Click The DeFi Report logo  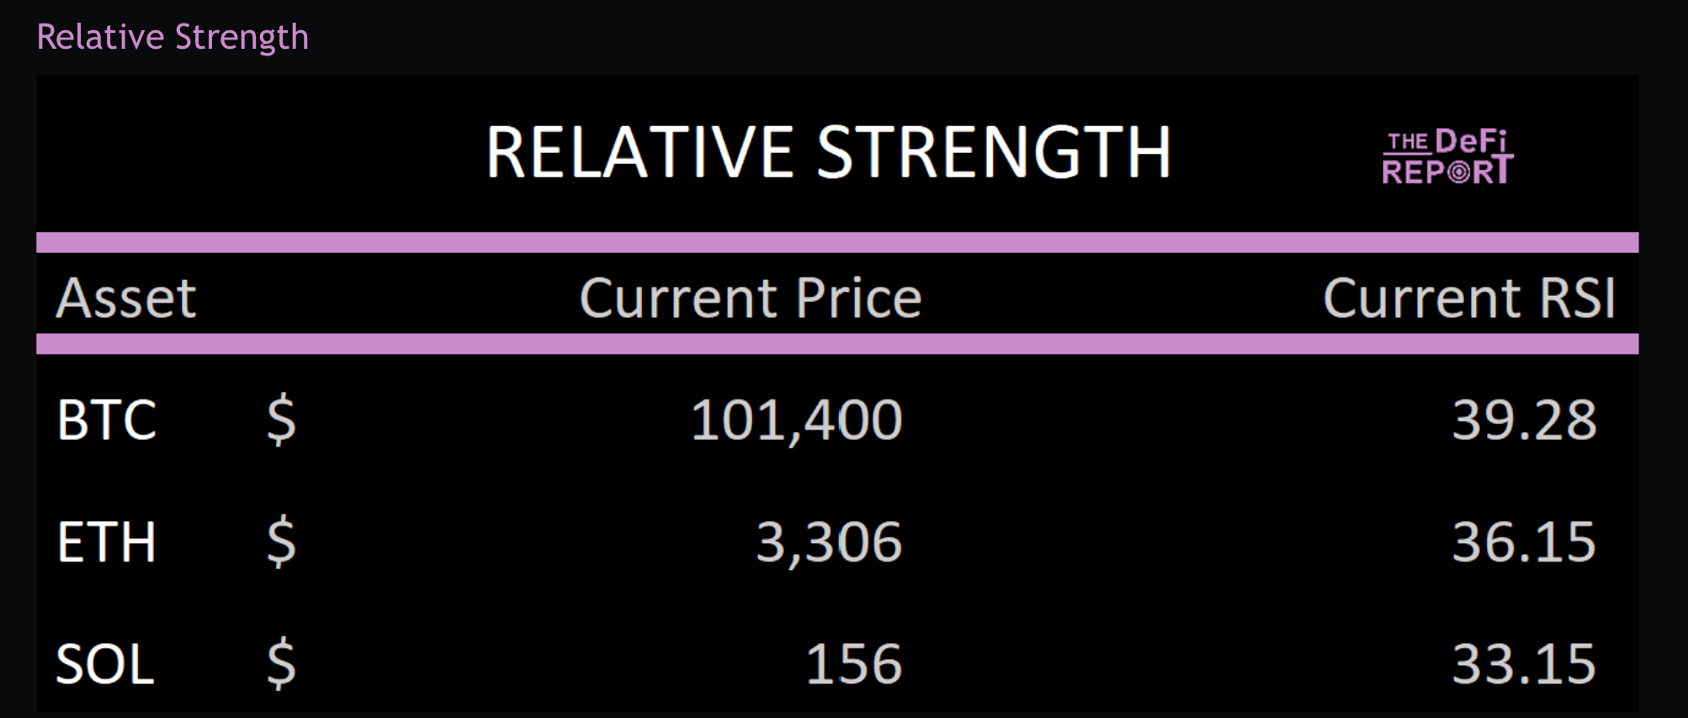click(1447, 156)
